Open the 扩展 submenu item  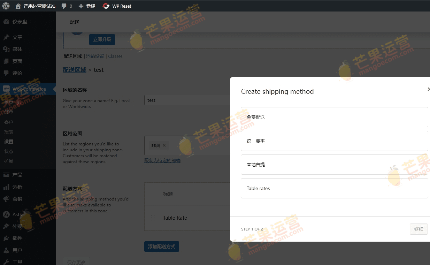click(9, 161)
